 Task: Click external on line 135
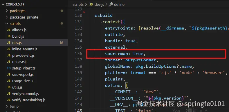[x=115, y=47]
